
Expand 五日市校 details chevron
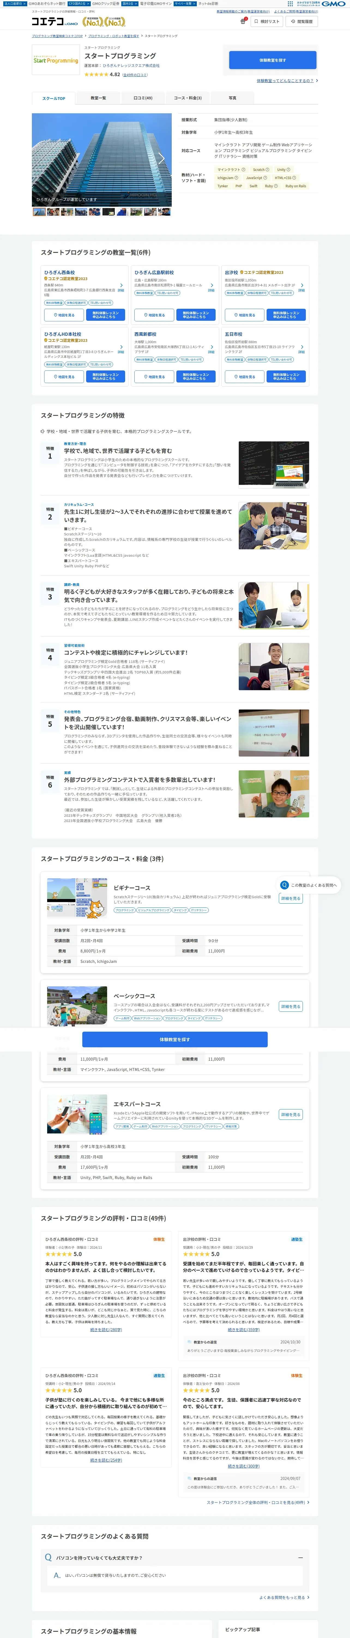(302, 347)
